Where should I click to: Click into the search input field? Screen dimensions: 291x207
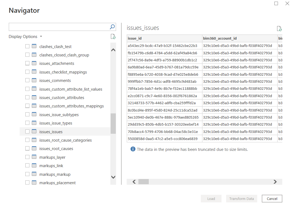coord(59,27)
